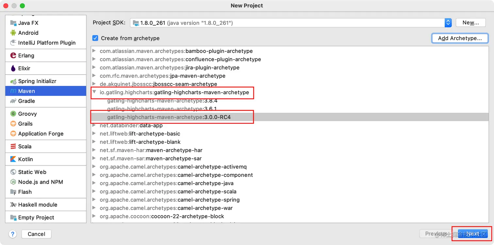This screenshot has width=494, height=245.
Task: Expand lift-archetype-basic node
Action: tap(94, 134)
